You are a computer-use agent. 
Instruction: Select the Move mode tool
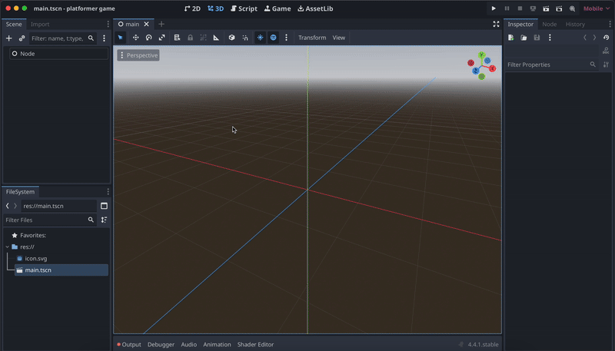coord(135,38)
